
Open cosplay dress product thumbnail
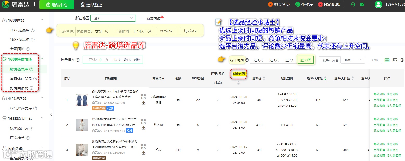(82, 100)
